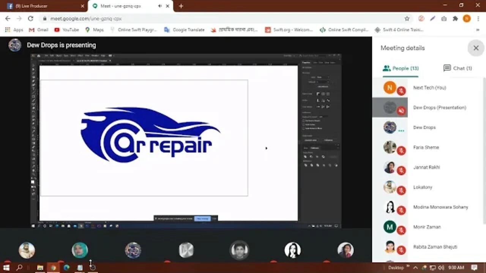The image size is (486, 273).
Task: Open the YouTube bookmark
Action: click(x=66, y=30)
